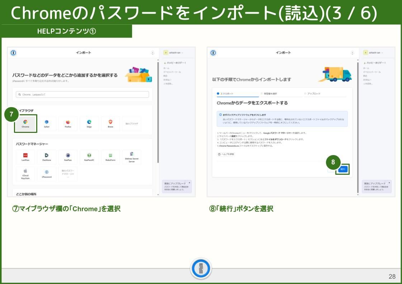Expand the ashashi-san account menu on source selection screen
The height and width of the screenshot is (284, 402).
[x=174, y=53]
